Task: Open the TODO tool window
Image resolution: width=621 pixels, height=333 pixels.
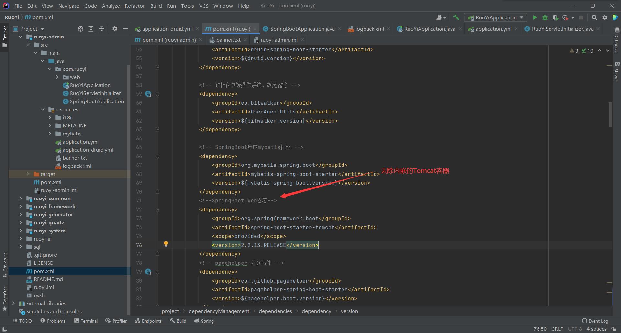Action: pyautogui.click(x=22, y=321)
